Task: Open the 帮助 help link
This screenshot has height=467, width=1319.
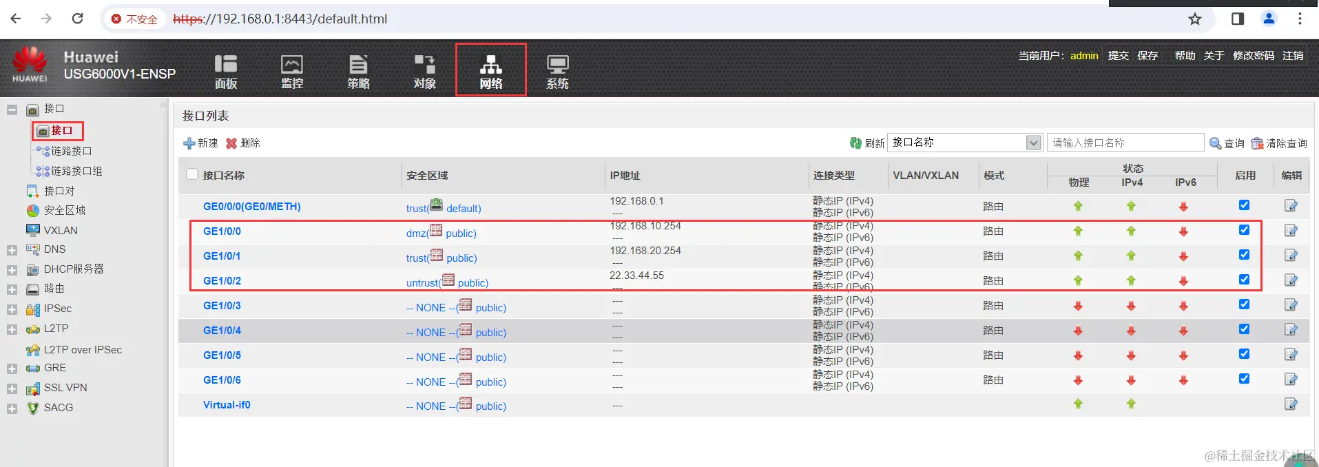Action: pos(1185,56)
